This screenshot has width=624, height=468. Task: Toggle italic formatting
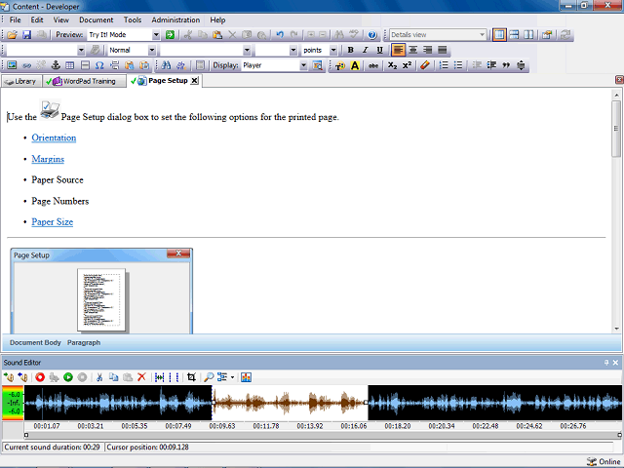point(365,50)
